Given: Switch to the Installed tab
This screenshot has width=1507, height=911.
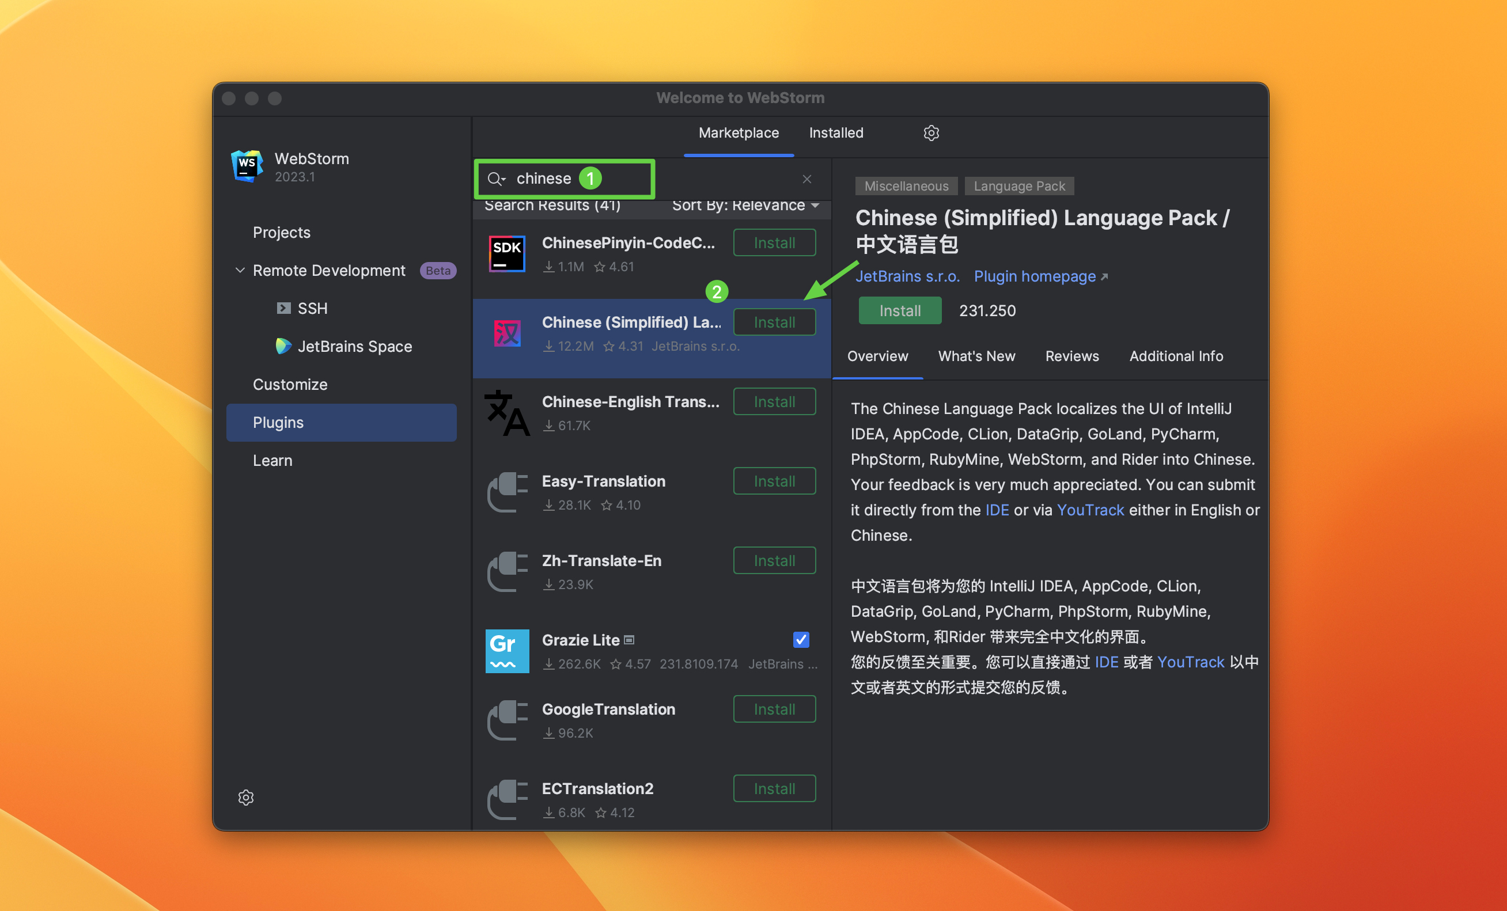Looking at the screenshot, I should coord(836,132).
